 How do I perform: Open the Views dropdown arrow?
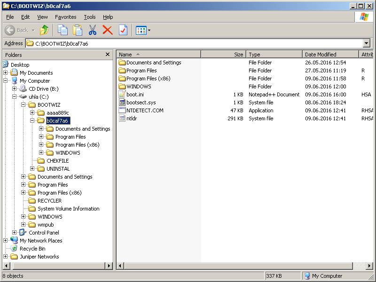click(149, 31)
